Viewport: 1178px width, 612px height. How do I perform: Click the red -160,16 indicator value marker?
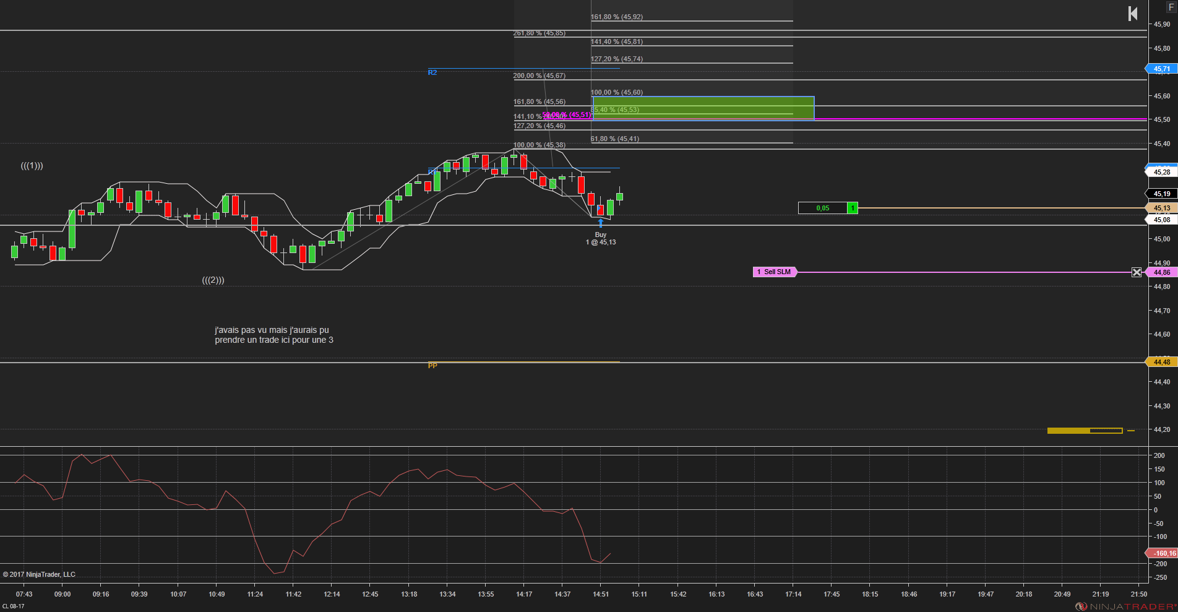tap(1161, 553)
